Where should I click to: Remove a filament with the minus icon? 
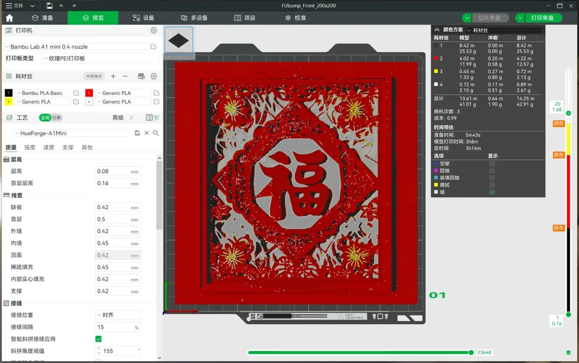[x=125, y=76]
